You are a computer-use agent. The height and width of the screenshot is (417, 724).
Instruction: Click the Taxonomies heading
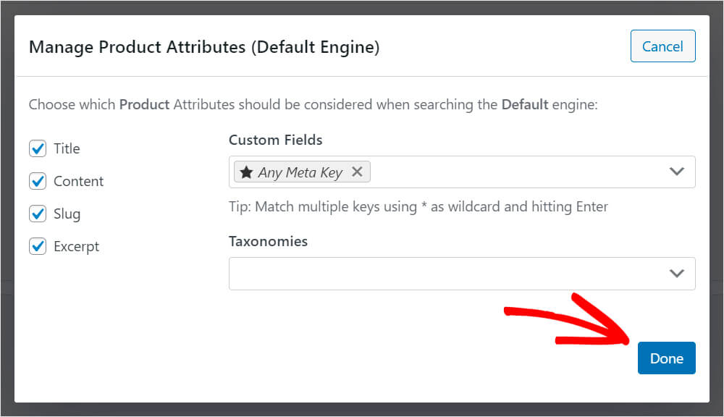click(x=269, y=241)
